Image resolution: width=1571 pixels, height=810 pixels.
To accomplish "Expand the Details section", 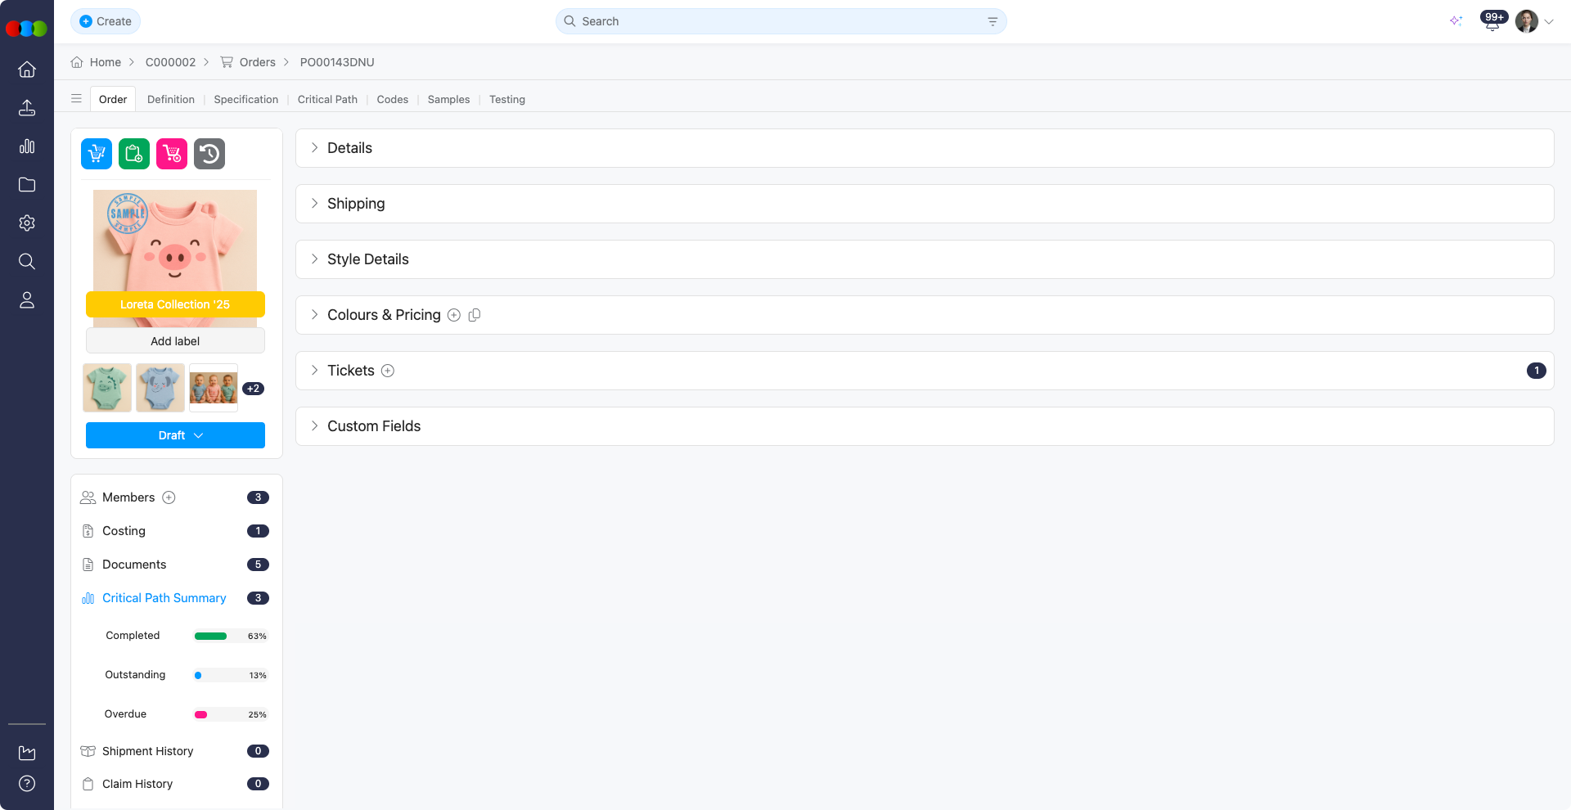I will [349, 148].
